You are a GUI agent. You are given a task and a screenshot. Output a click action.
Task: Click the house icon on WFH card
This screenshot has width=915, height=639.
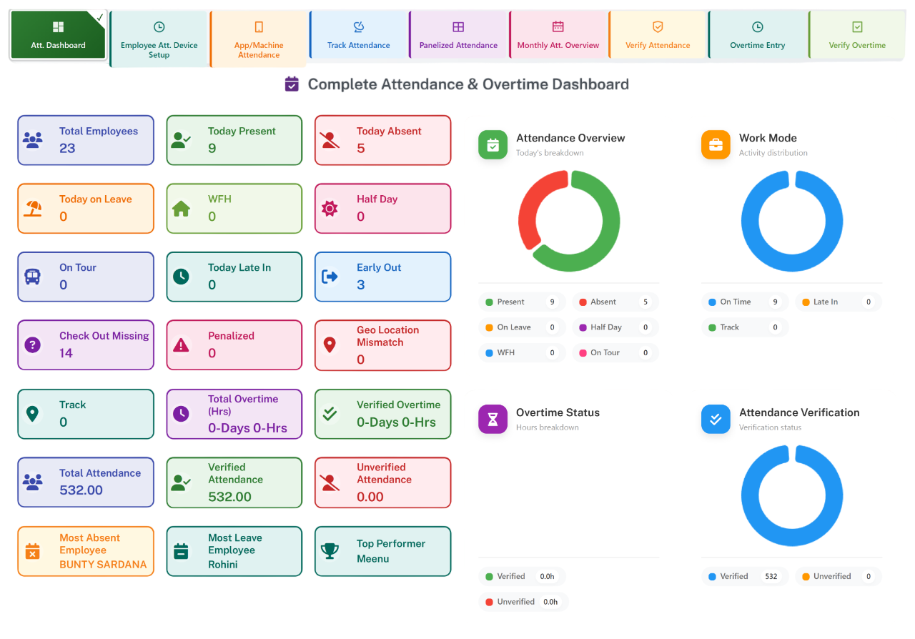click(181, 209)
